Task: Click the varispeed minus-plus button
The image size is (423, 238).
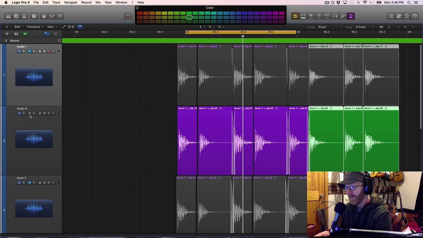Action: coord(335,16)
